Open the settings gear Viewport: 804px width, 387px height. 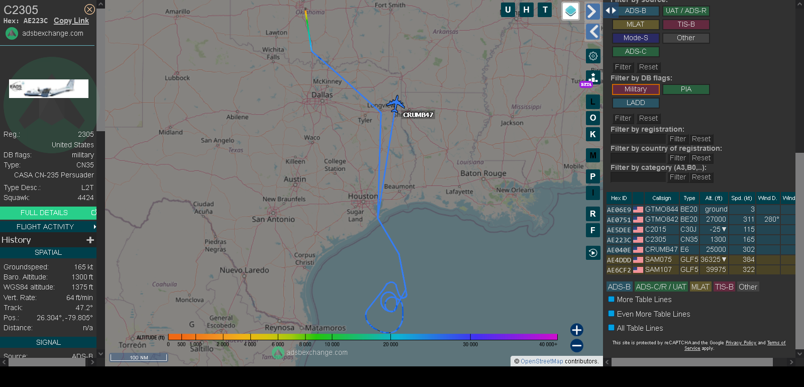[x=593, y=56]
